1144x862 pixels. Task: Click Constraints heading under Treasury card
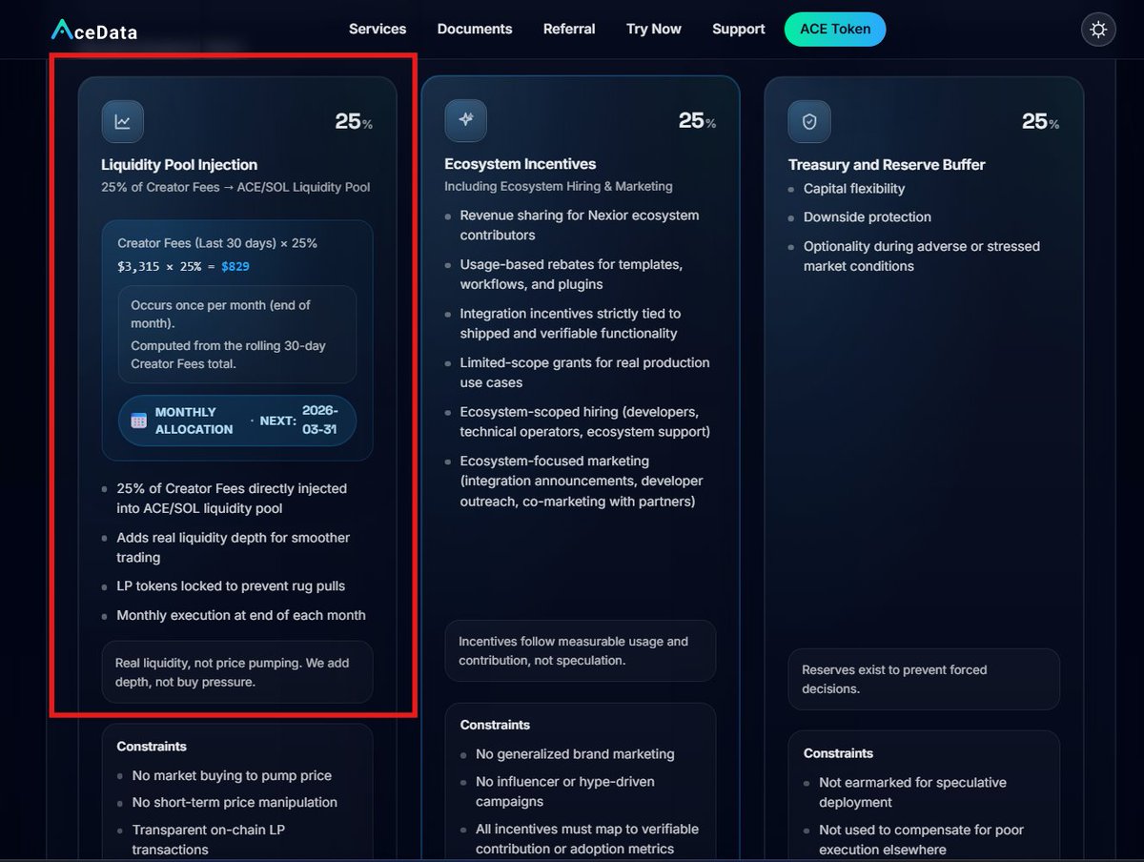(x=838, y=753)
